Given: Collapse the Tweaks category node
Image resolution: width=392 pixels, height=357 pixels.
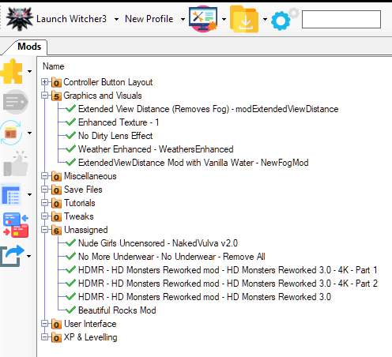Looking at the screenshot, I should (44, 216).
